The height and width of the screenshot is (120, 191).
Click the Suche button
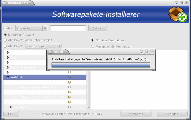click(97, 28)
